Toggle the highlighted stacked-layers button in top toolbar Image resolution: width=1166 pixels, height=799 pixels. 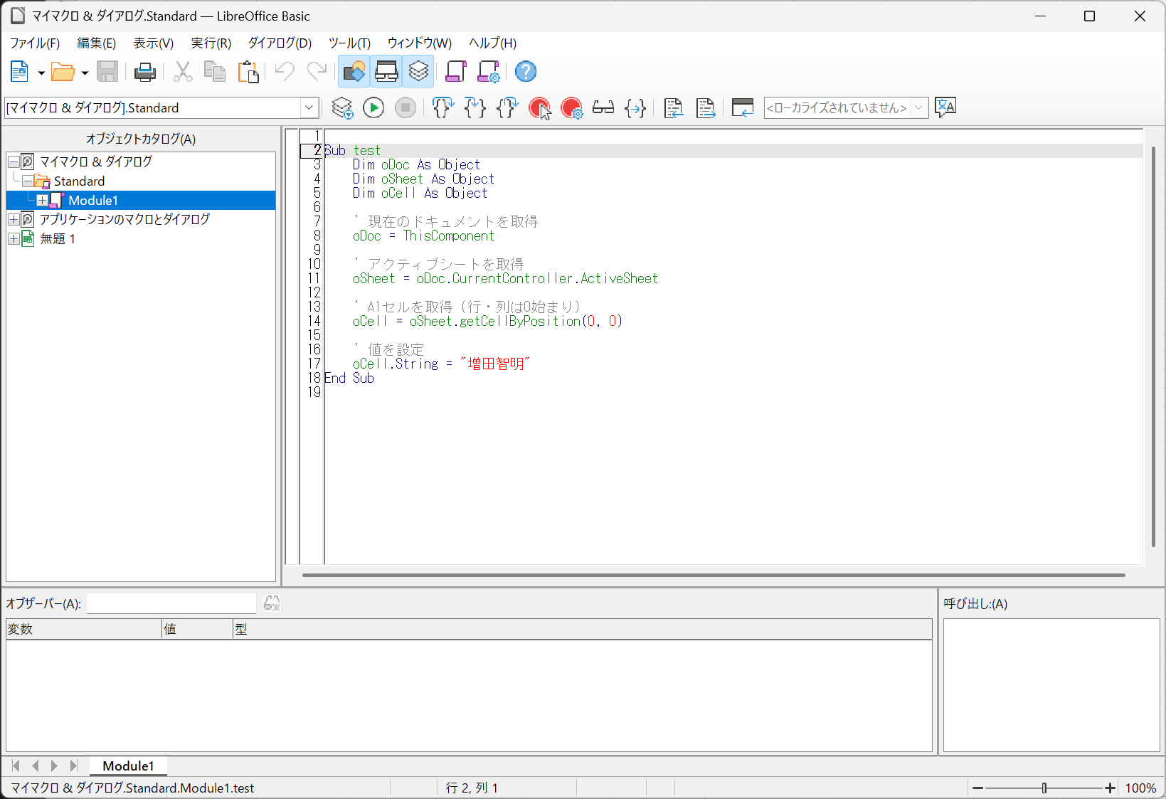[x=418, y=72]
